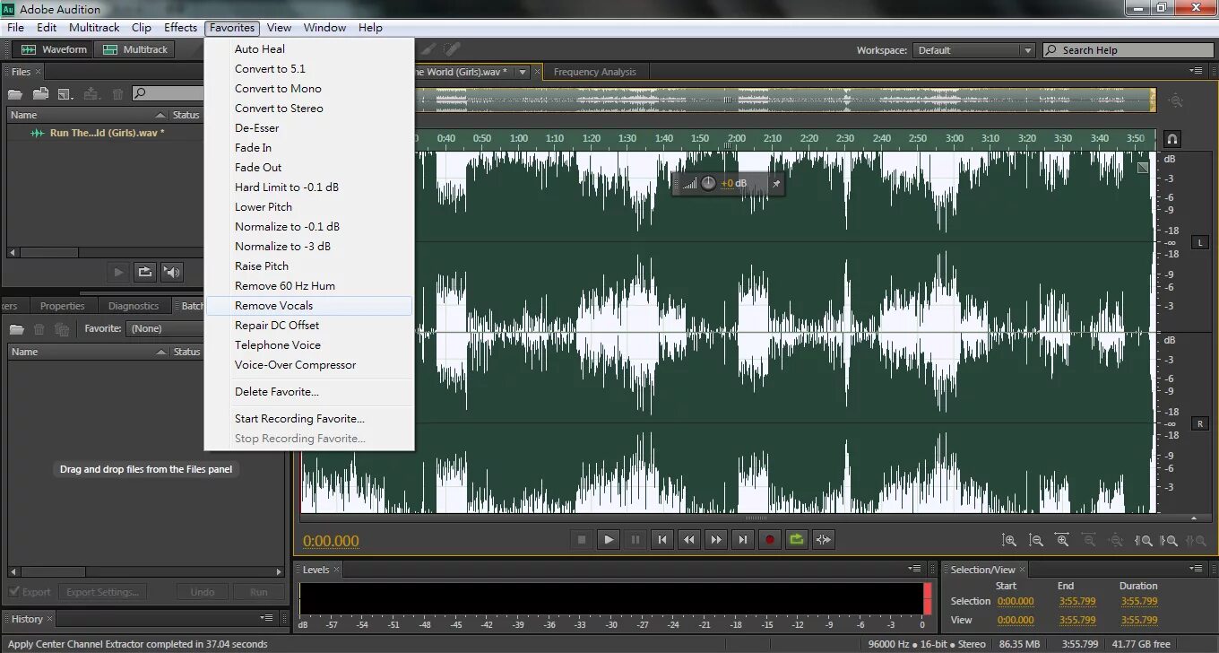Click the Files panel play preview button
The height and width of the screenshot is (653, 1219).
(118, 272)
